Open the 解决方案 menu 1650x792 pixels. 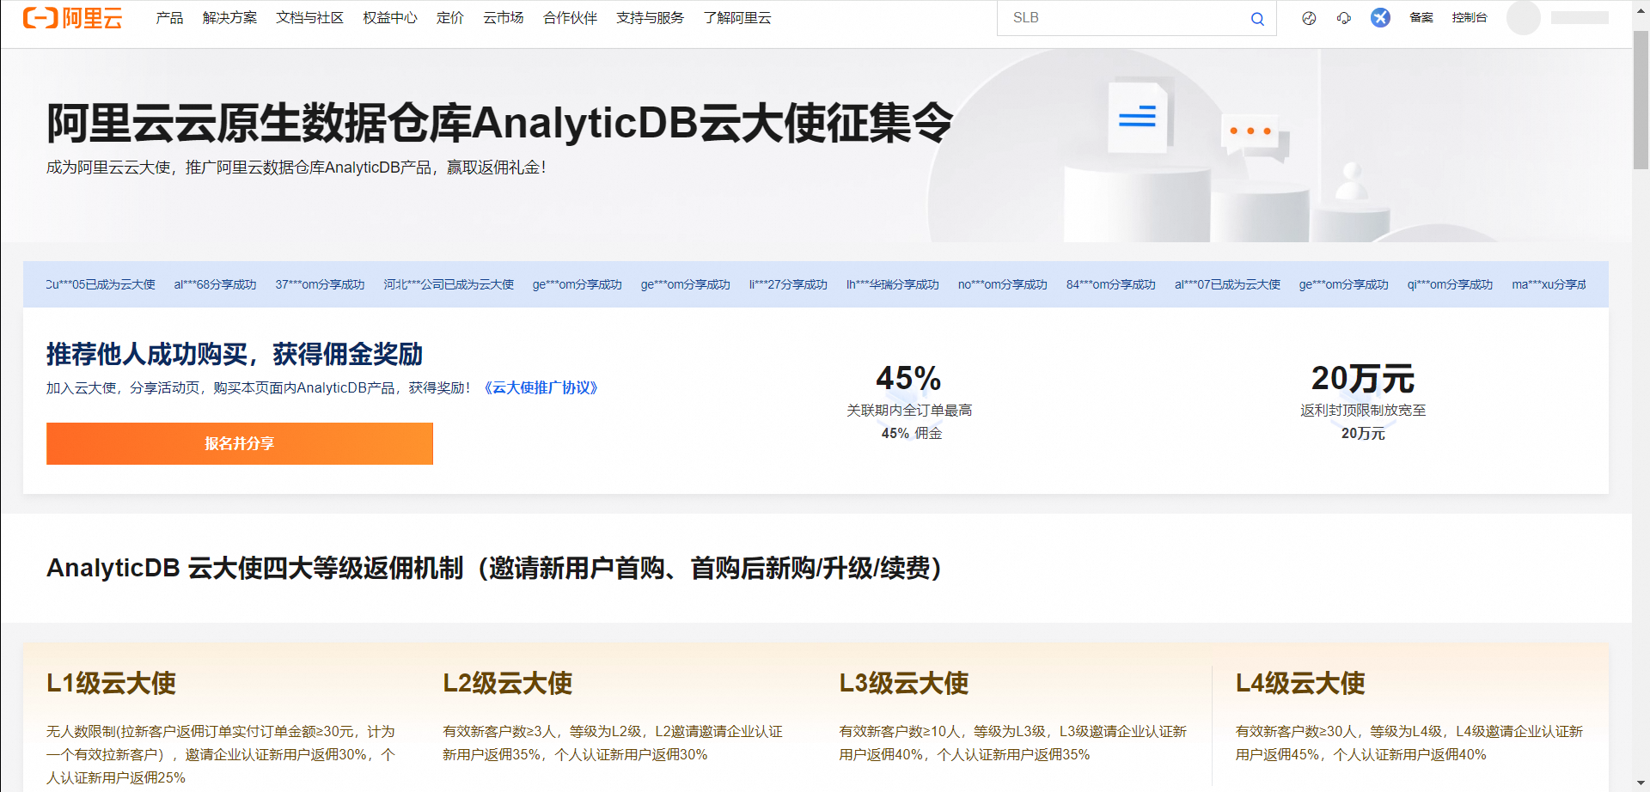(x=229, y=18)
